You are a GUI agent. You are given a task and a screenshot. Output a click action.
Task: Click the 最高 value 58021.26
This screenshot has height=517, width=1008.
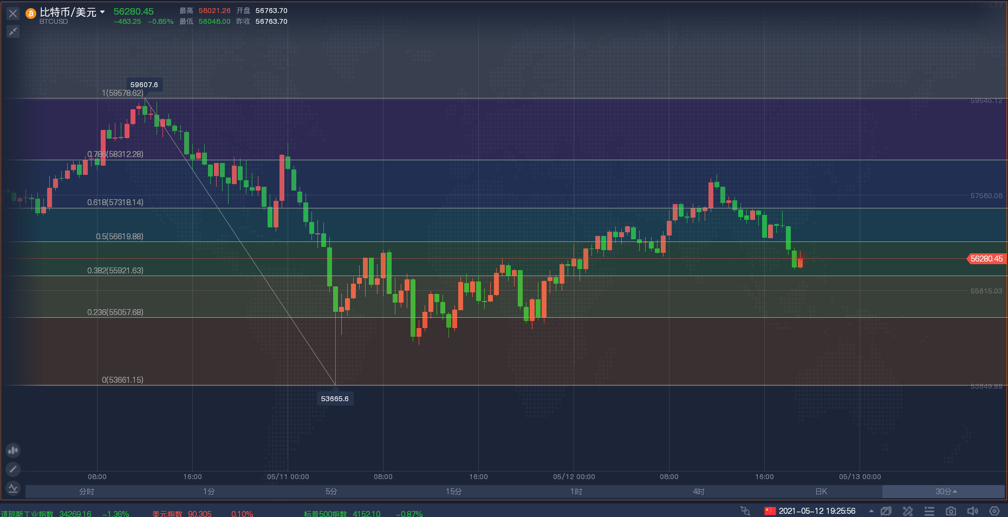coord(214,11)
